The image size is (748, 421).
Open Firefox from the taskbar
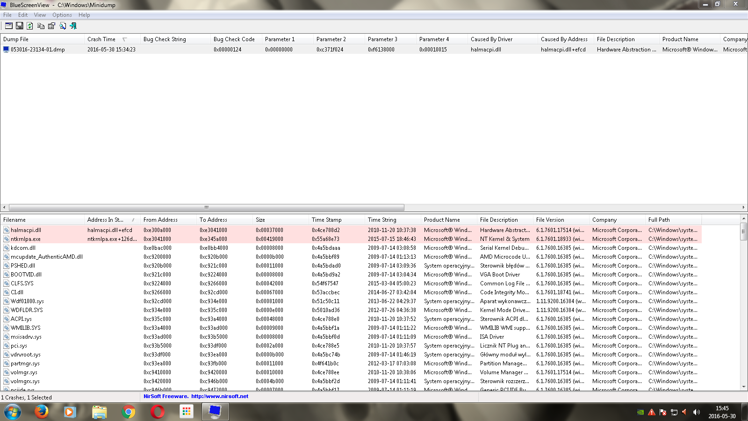[x=41, y=412]
